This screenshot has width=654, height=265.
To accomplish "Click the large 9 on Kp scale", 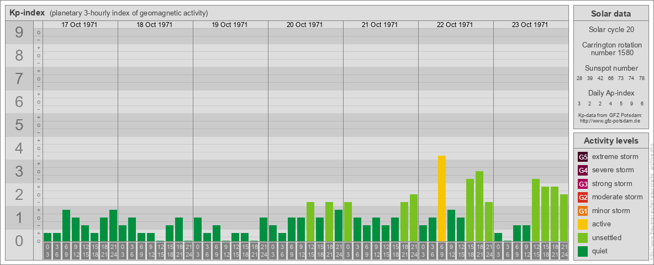I will (x=19, y=32).
